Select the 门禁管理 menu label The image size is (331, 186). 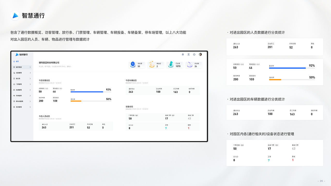pos(19,84)
